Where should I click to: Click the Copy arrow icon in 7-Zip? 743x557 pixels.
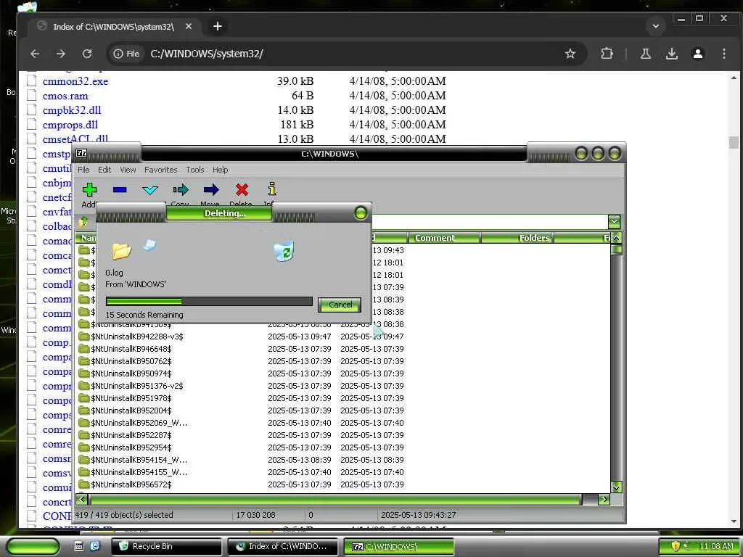point(181,190)
